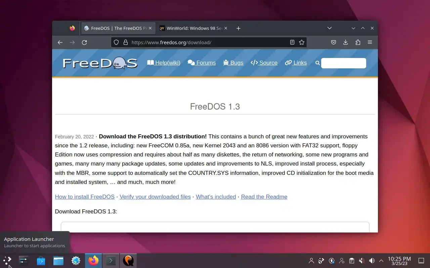Open the tracking protection shield panel
Image resolution: width=430 pixels, height=268 pixels.
[116, 42]
